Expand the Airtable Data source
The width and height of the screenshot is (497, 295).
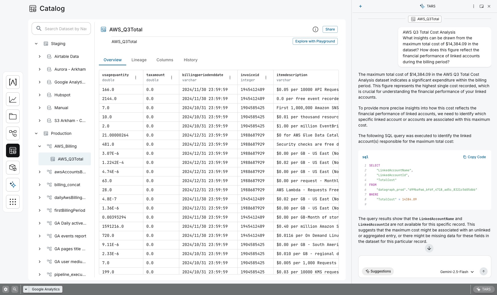[40, 56]
